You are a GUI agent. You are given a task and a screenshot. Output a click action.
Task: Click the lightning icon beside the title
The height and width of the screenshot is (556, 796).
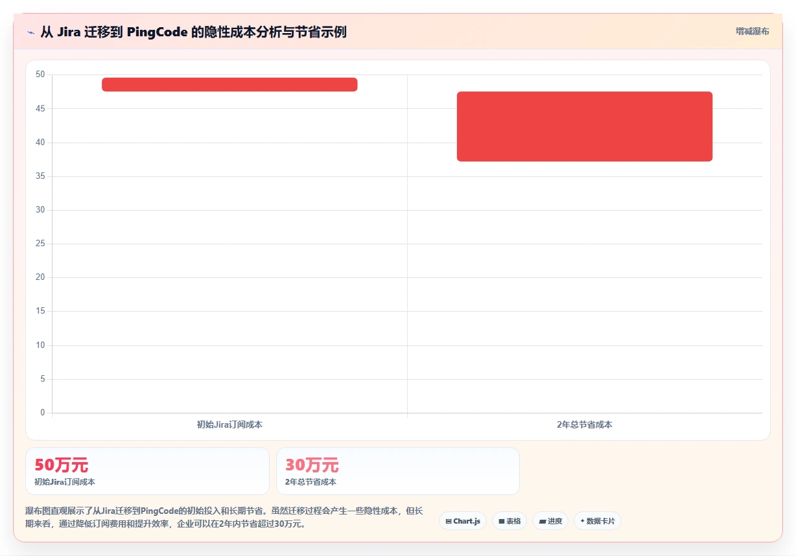click(30, 32)
